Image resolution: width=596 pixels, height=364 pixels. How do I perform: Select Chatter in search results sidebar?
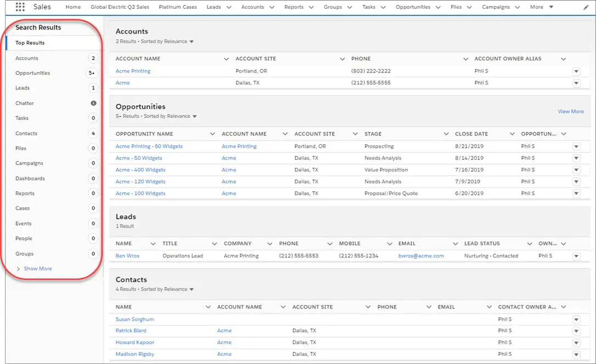click(x=54, y=103)
